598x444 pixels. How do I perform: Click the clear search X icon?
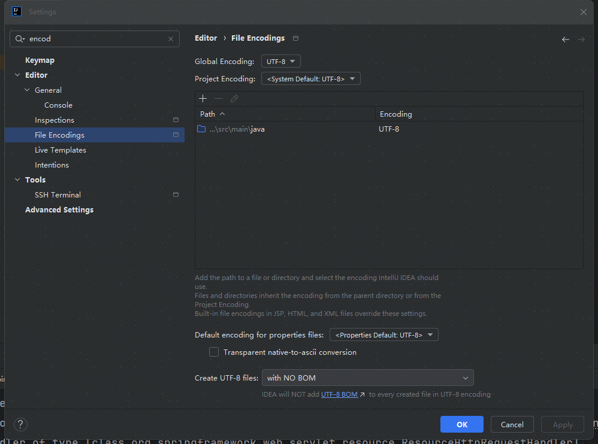click(171, 39)
